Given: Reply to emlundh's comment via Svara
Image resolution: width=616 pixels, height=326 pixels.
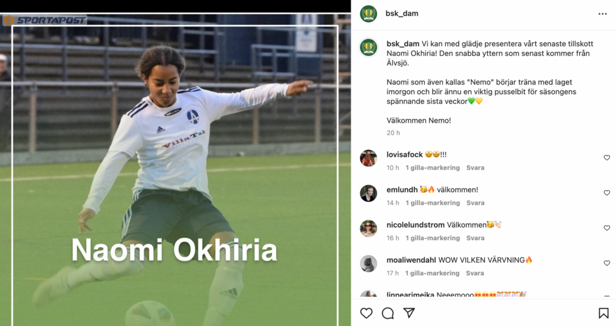Looking at the screenshot, I should point(475,203).
